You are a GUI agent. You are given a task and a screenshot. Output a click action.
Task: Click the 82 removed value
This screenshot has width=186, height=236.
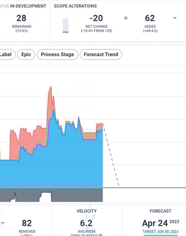tap(27, 223)
